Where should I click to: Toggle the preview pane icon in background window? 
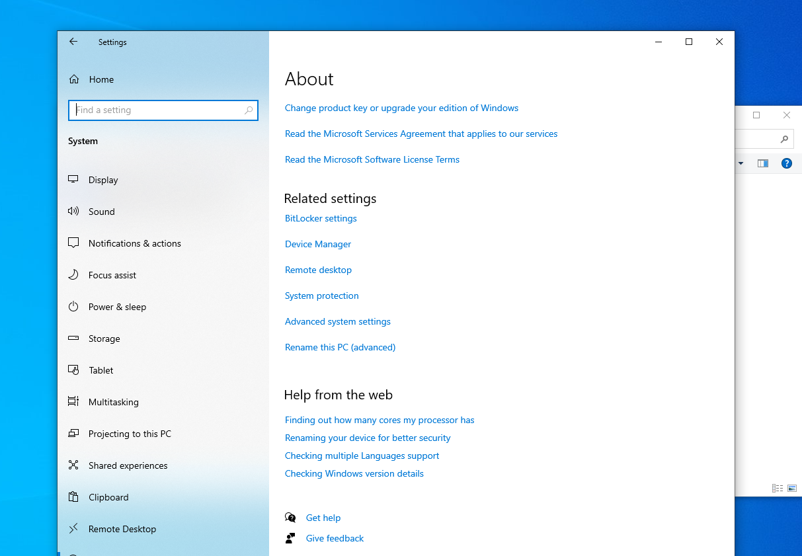[x=762, y=163]
